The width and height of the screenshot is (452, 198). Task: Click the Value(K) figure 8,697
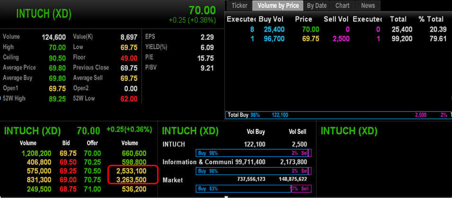point(129,37)
